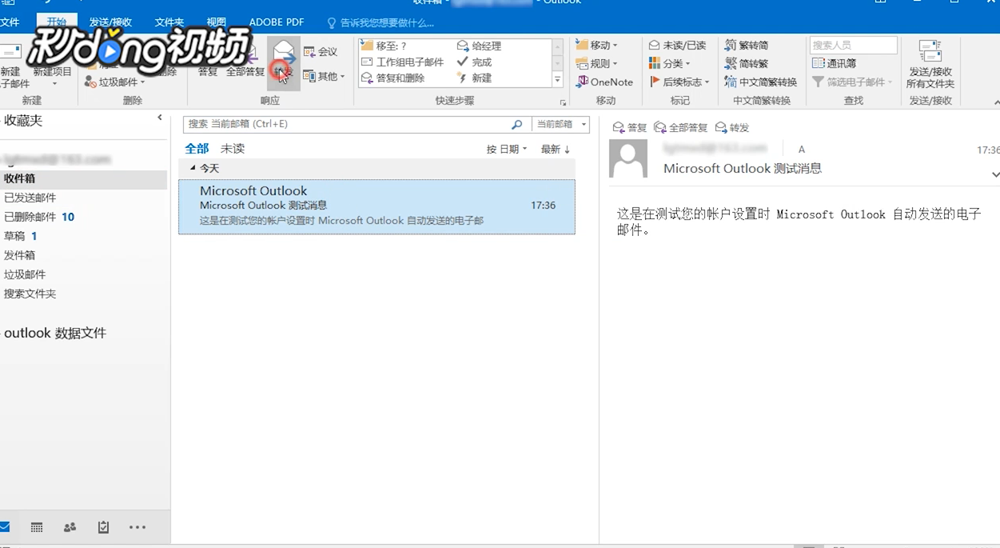Open the 规则 rules dropdown

[596, 63]
